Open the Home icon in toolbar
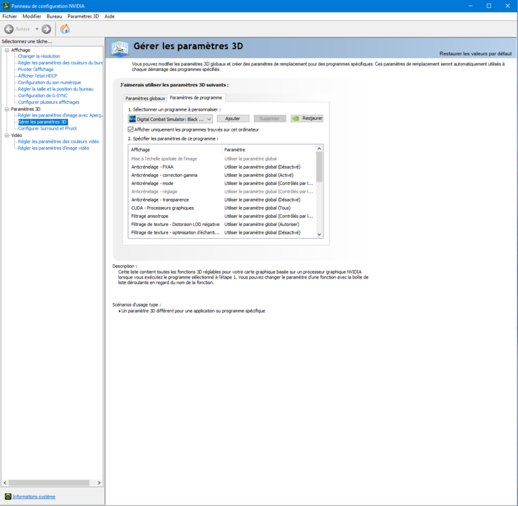Screen dimensions: 518x506 coord(65,29)
